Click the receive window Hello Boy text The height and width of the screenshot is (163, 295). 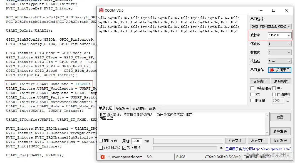(168, 25)
